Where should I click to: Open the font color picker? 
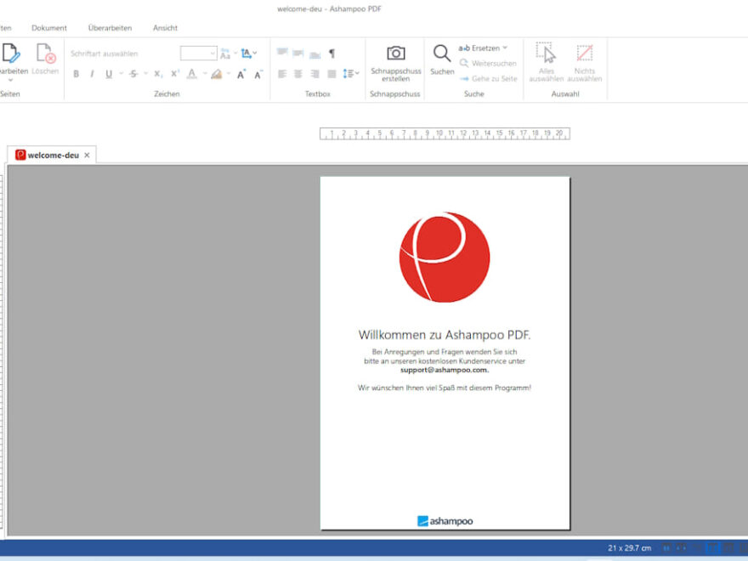point(192,74)
